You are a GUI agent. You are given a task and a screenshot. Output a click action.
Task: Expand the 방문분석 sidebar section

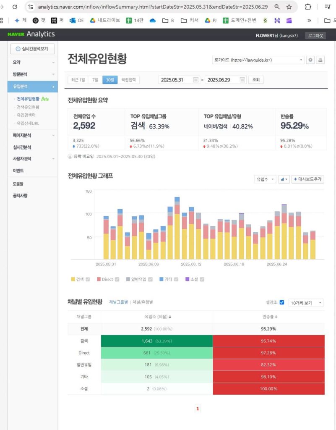[33, 74]
